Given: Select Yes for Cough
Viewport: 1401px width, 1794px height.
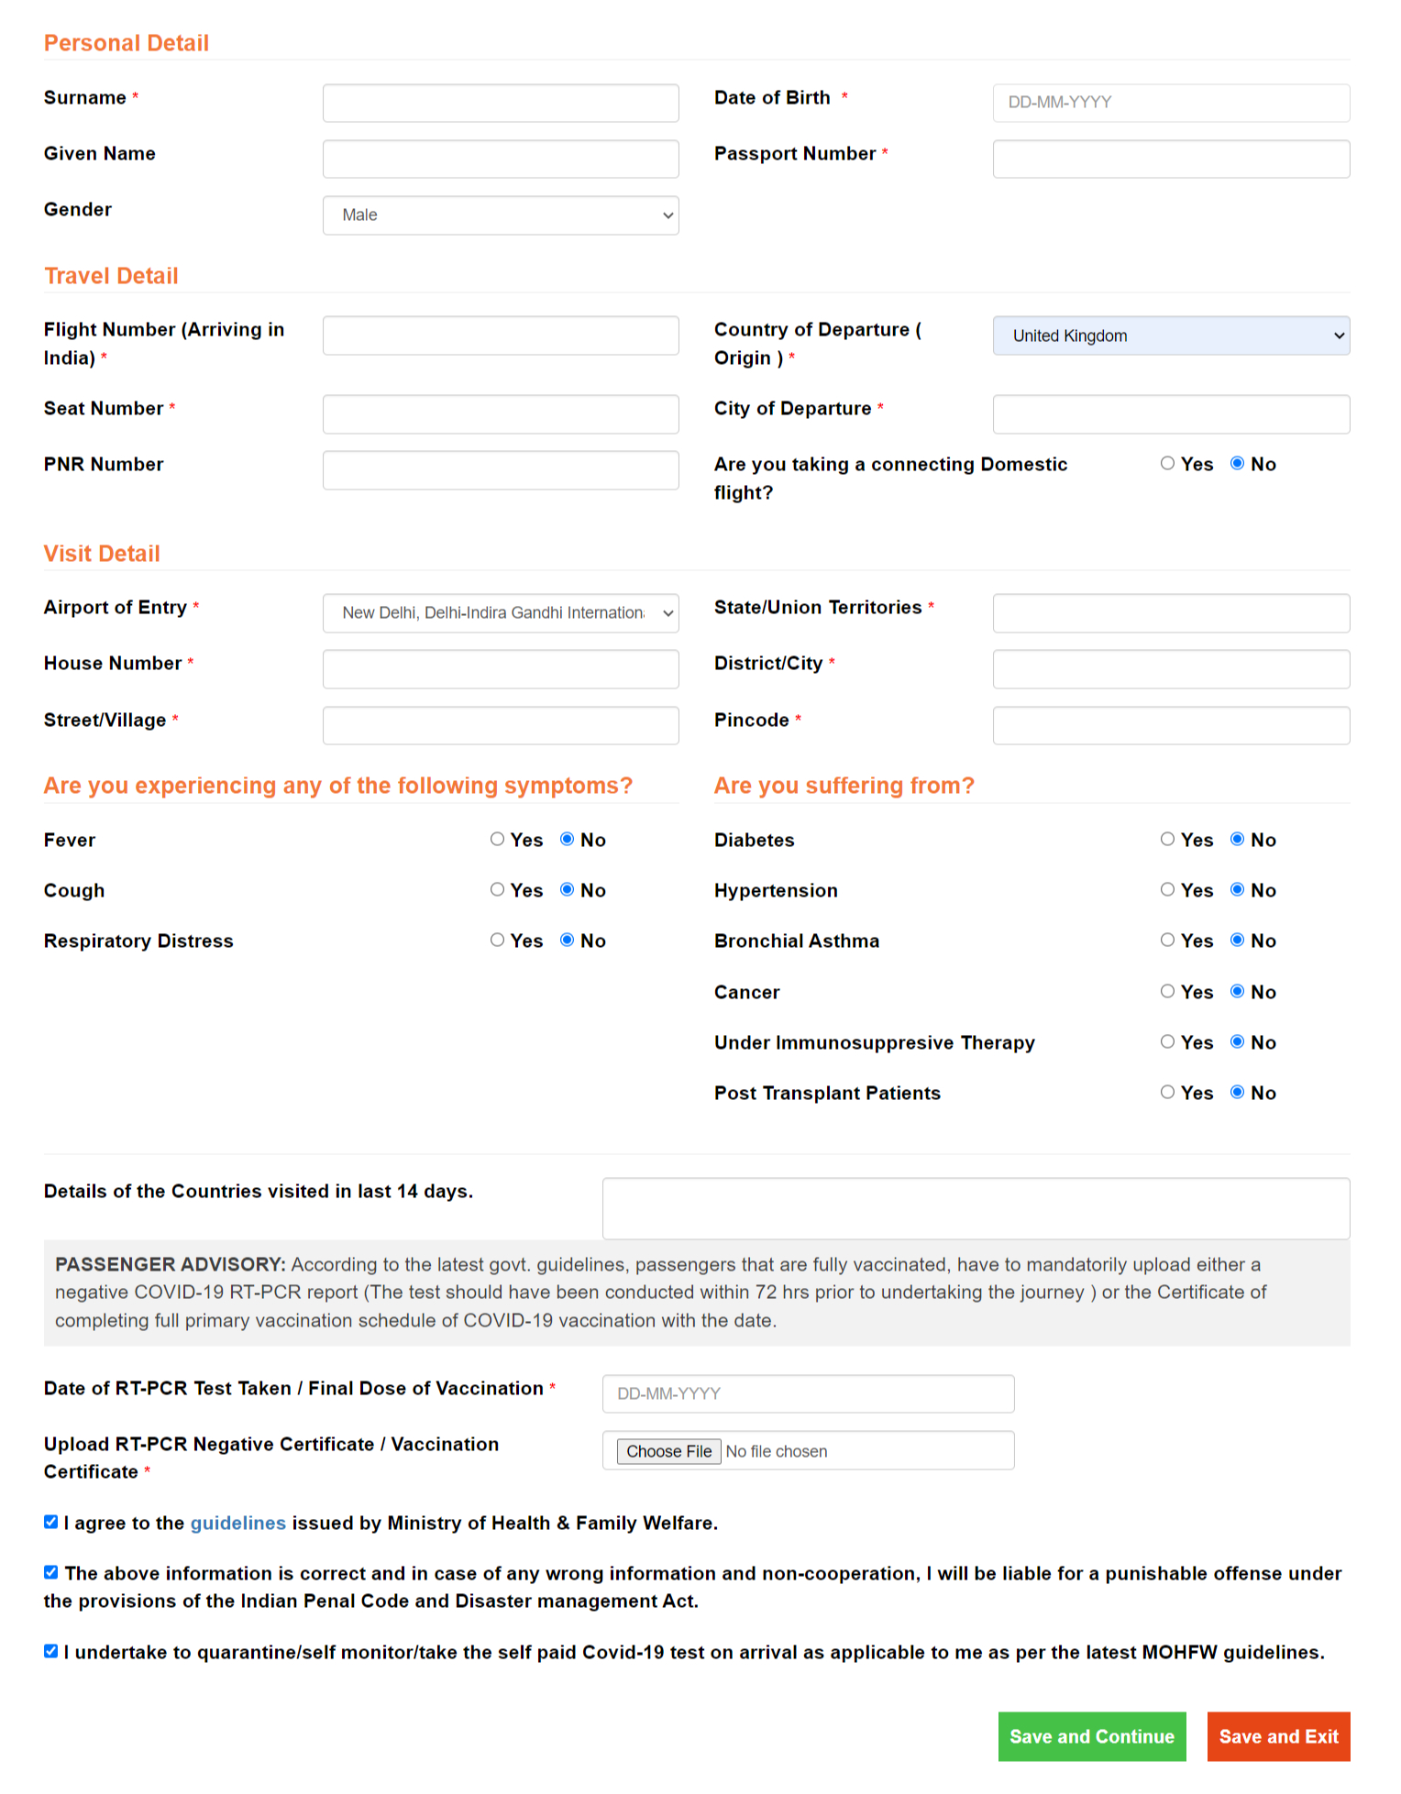Looking at the screenshot, I should point(497,890).
